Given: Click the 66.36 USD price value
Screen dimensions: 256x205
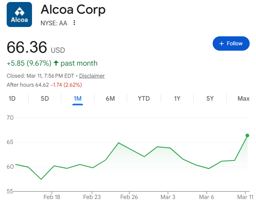Looking at the screenshot, I should pos(27,47).
